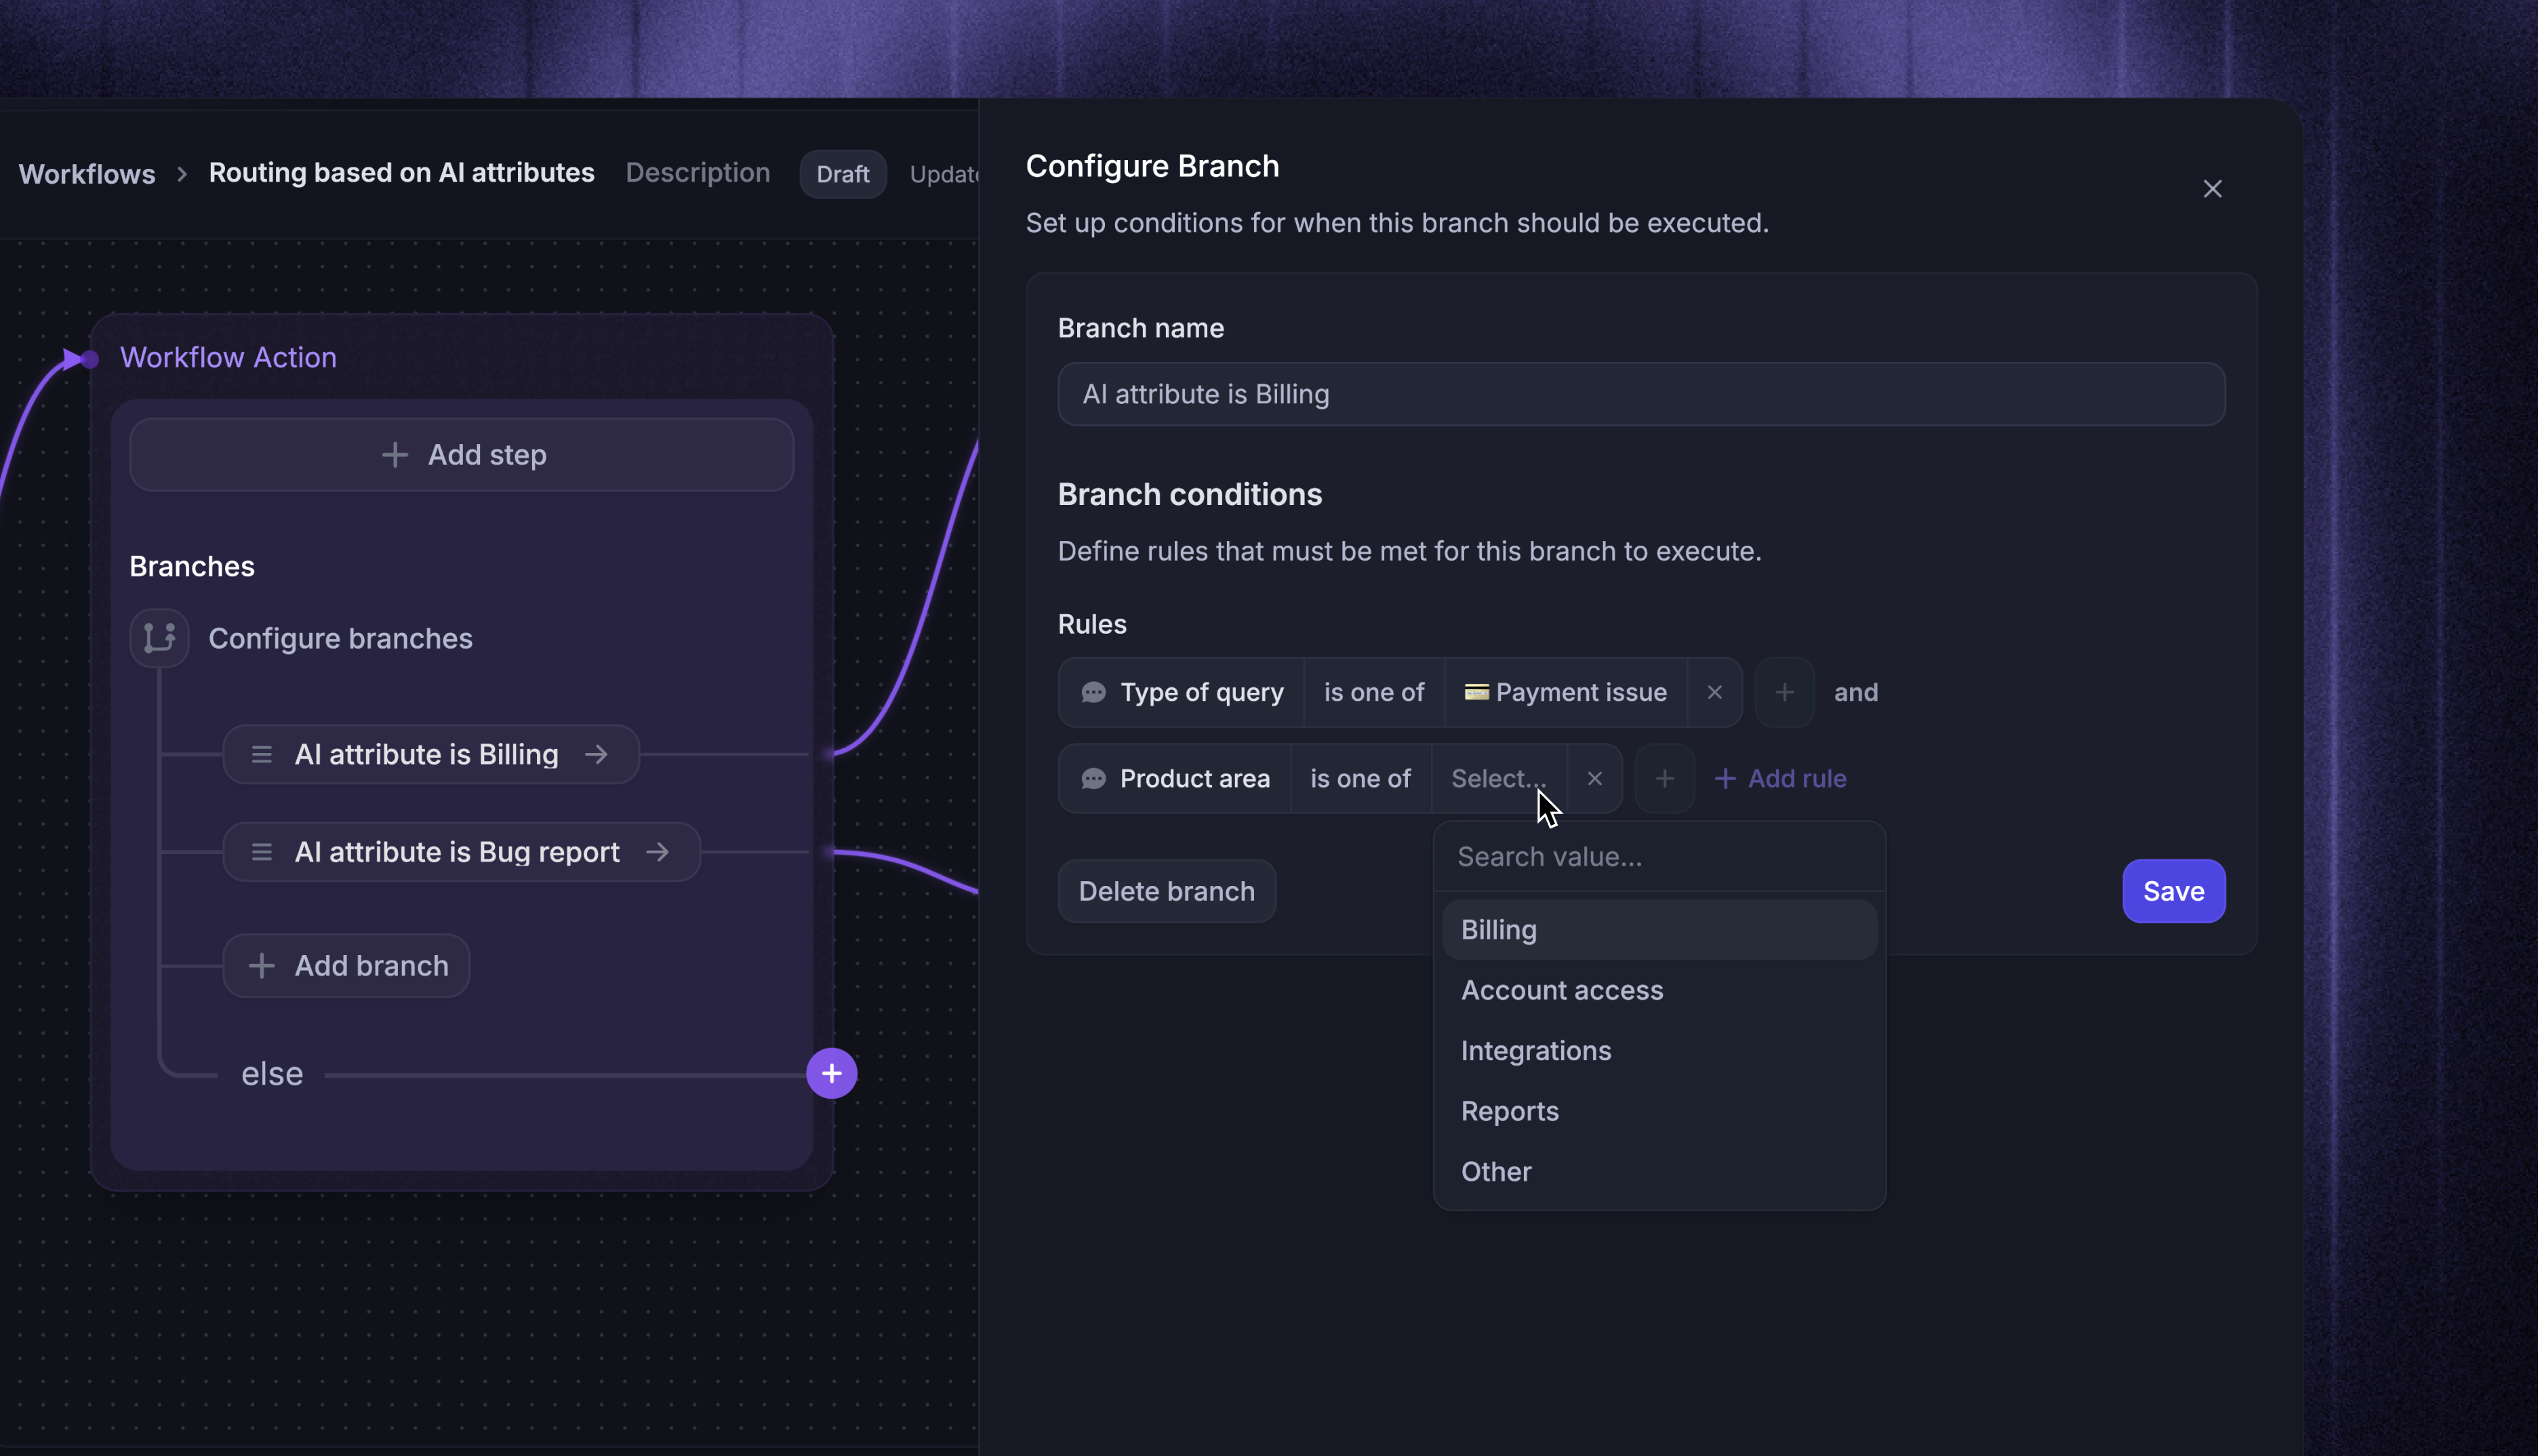The width and height of the screenshot is (2538, 1456).
Task: Click the credit card icon on Payment issue
Action: [1477, 692]
